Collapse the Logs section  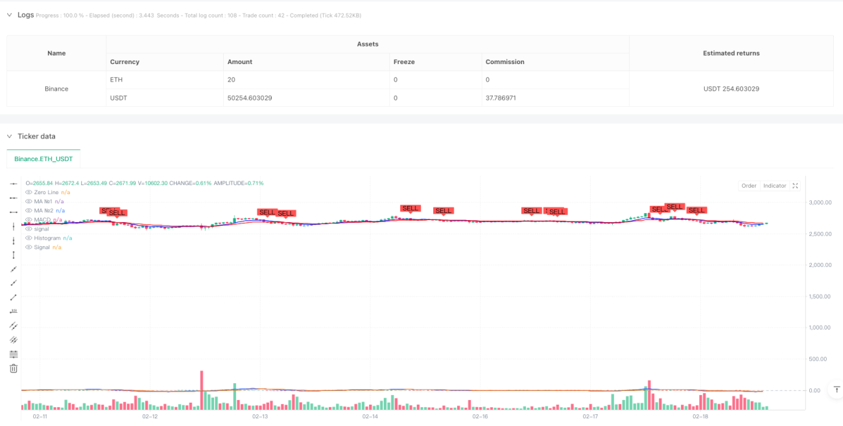pos(9,14)
